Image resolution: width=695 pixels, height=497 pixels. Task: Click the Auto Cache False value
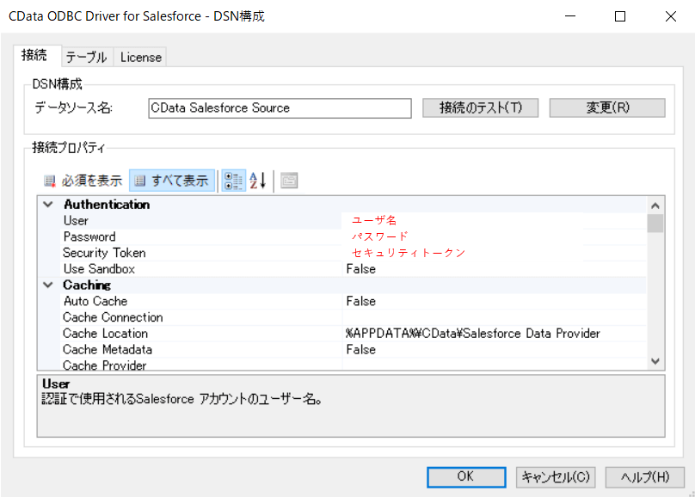(494, 301)
